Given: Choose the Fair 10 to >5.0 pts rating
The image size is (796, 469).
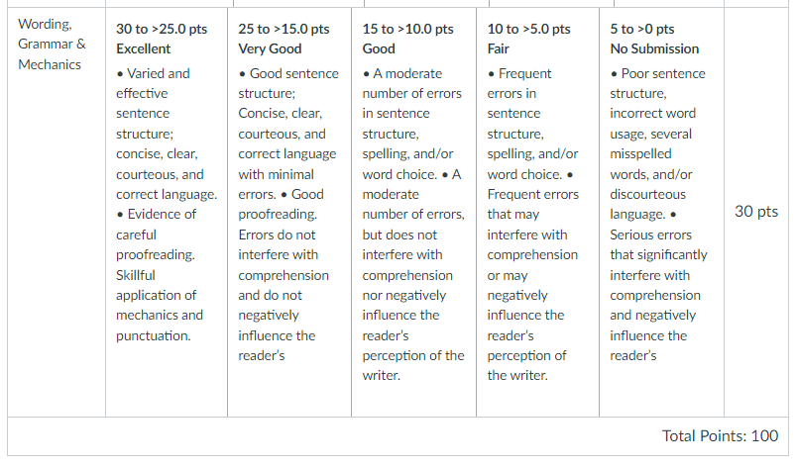Looking at the screenshot, I should (x=537, y=212).
